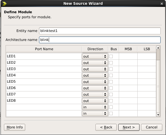Open direction dropdown for LED7
Screen dimensions: 166x135
pyautogui.click(x=95, y=94)
